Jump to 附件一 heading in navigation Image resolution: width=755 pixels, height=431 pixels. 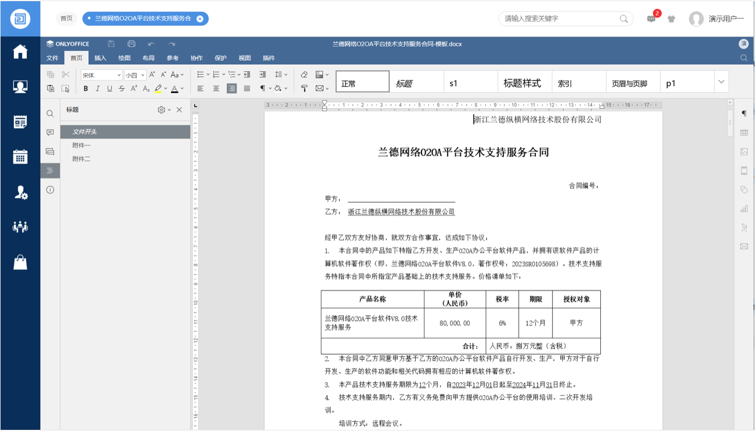pos(82,145)
